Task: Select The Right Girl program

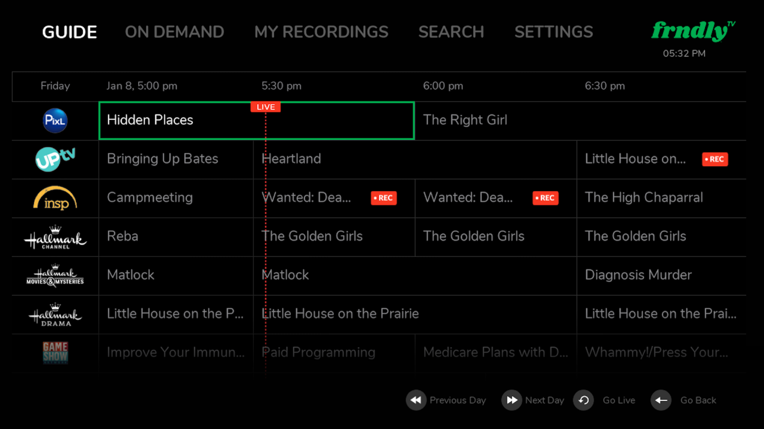Action: click(580, 121)
